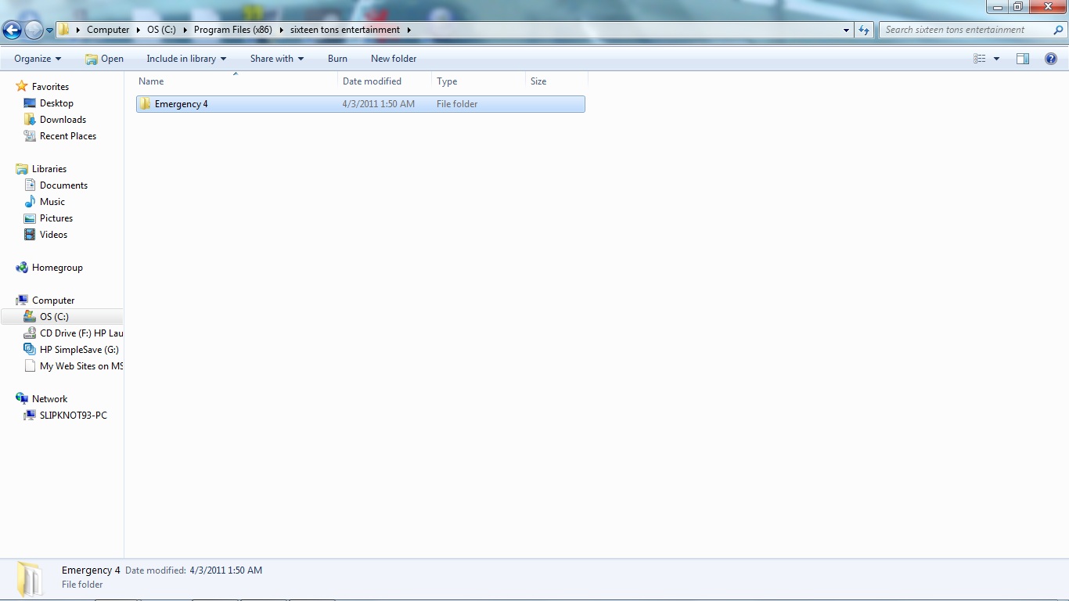Click the Emergency 4 folder icon in list
Image resolution: width=1069 pixels, height=601 pixels.
coord(145,104)
